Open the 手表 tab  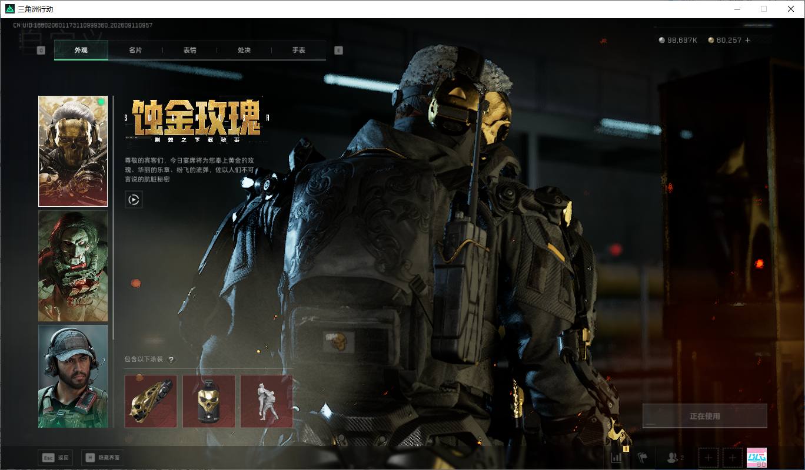pyautogui.click(x=299, y=50)
